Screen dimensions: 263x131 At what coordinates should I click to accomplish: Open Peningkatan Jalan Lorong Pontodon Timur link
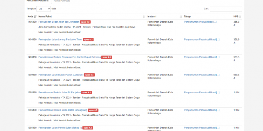point(60,39)
